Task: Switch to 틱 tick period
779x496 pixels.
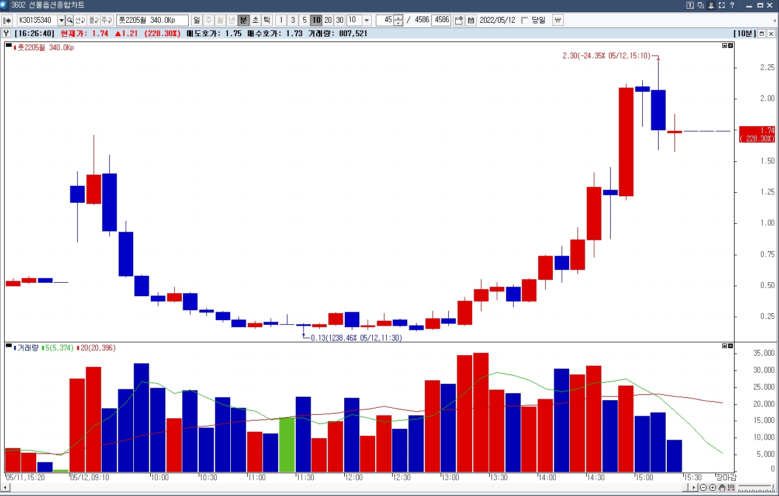Action: (266, 20)
